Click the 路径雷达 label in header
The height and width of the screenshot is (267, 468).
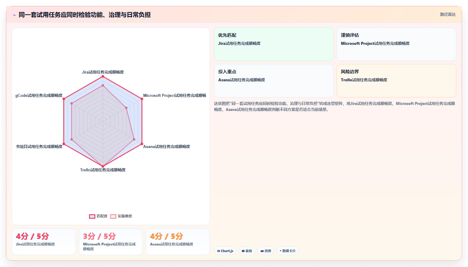pos(448,14)
